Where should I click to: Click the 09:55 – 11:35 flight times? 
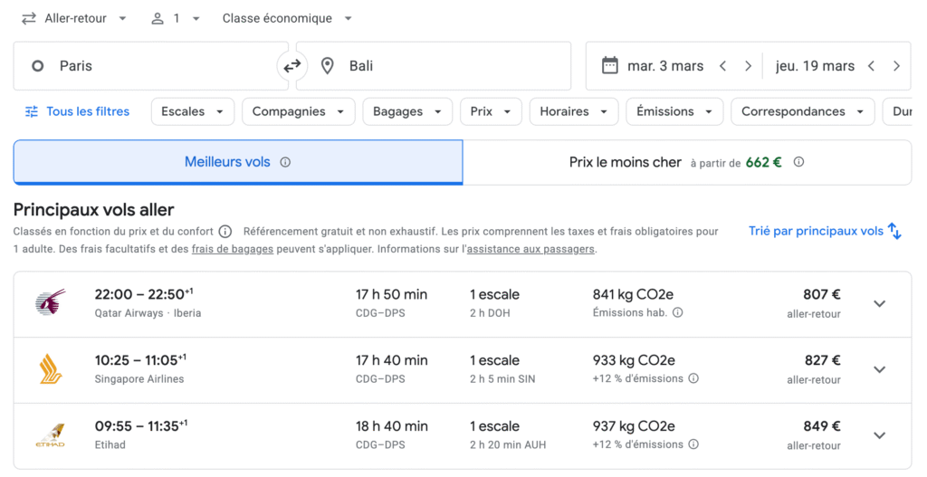point(141,425)
